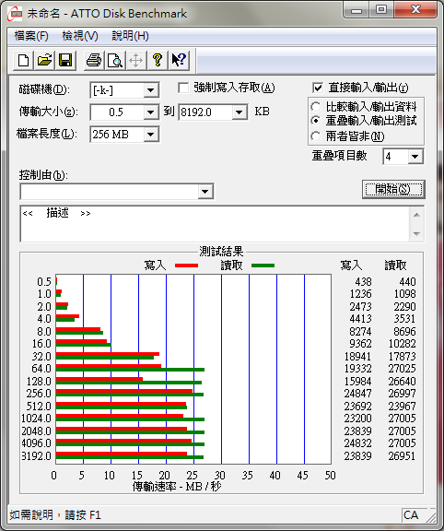Click the ATTO application icon in the title bar
Screen dimensions: 444x531
tap(15, 14)
